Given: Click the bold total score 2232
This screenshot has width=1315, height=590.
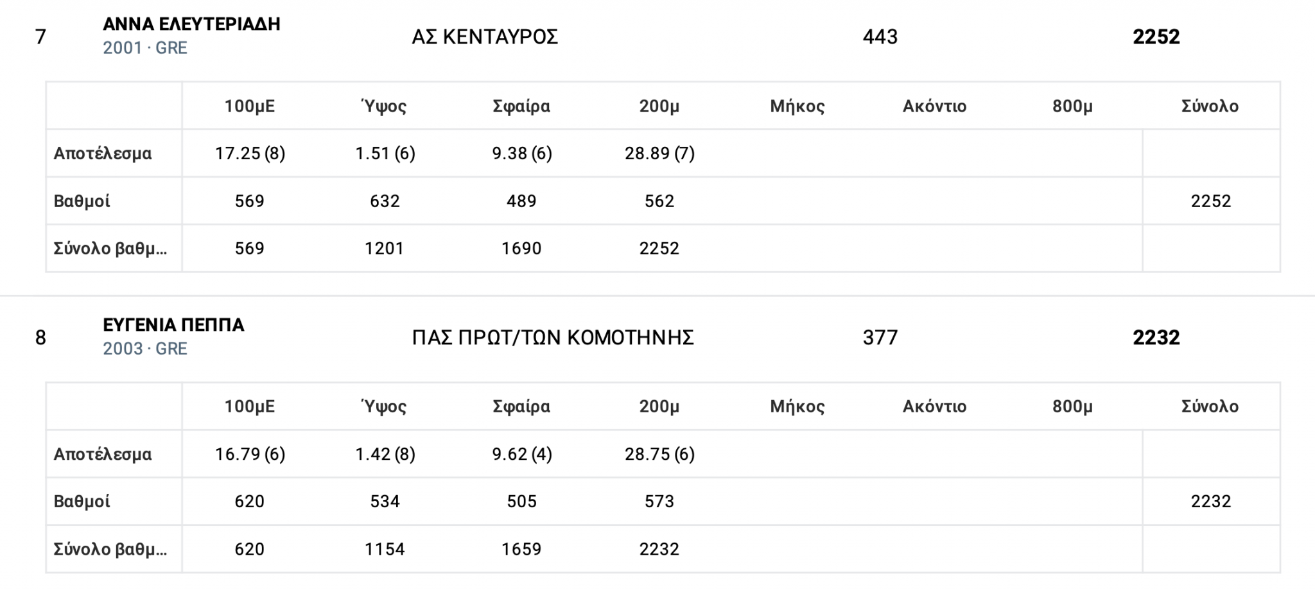Looking at the screenshot, I should click(x=1156, y=338).
